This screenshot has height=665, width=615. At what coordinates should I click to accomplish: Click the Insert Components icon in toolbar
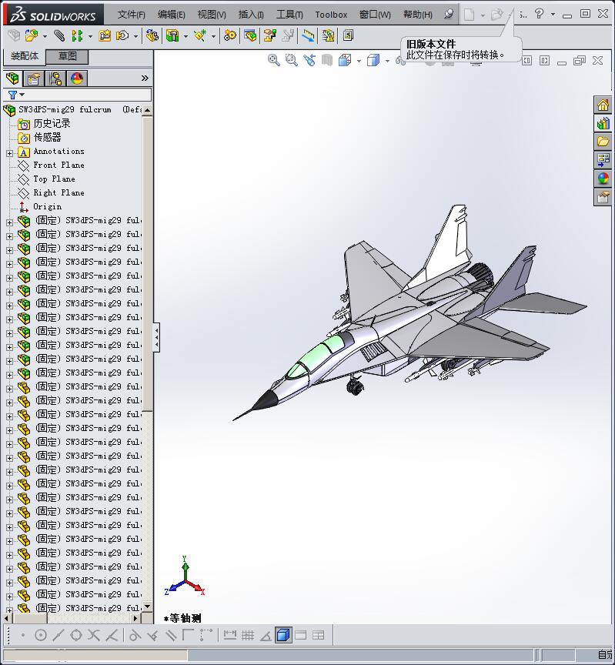[x=32, y=35]
